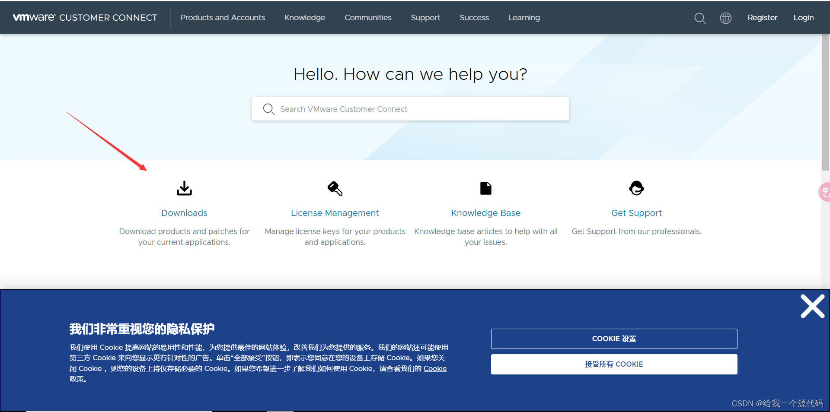This screenshot has width=830, height=412.
Task: Click the 'Knowledge base articles to help' text
Action: [x=486, y=237]
